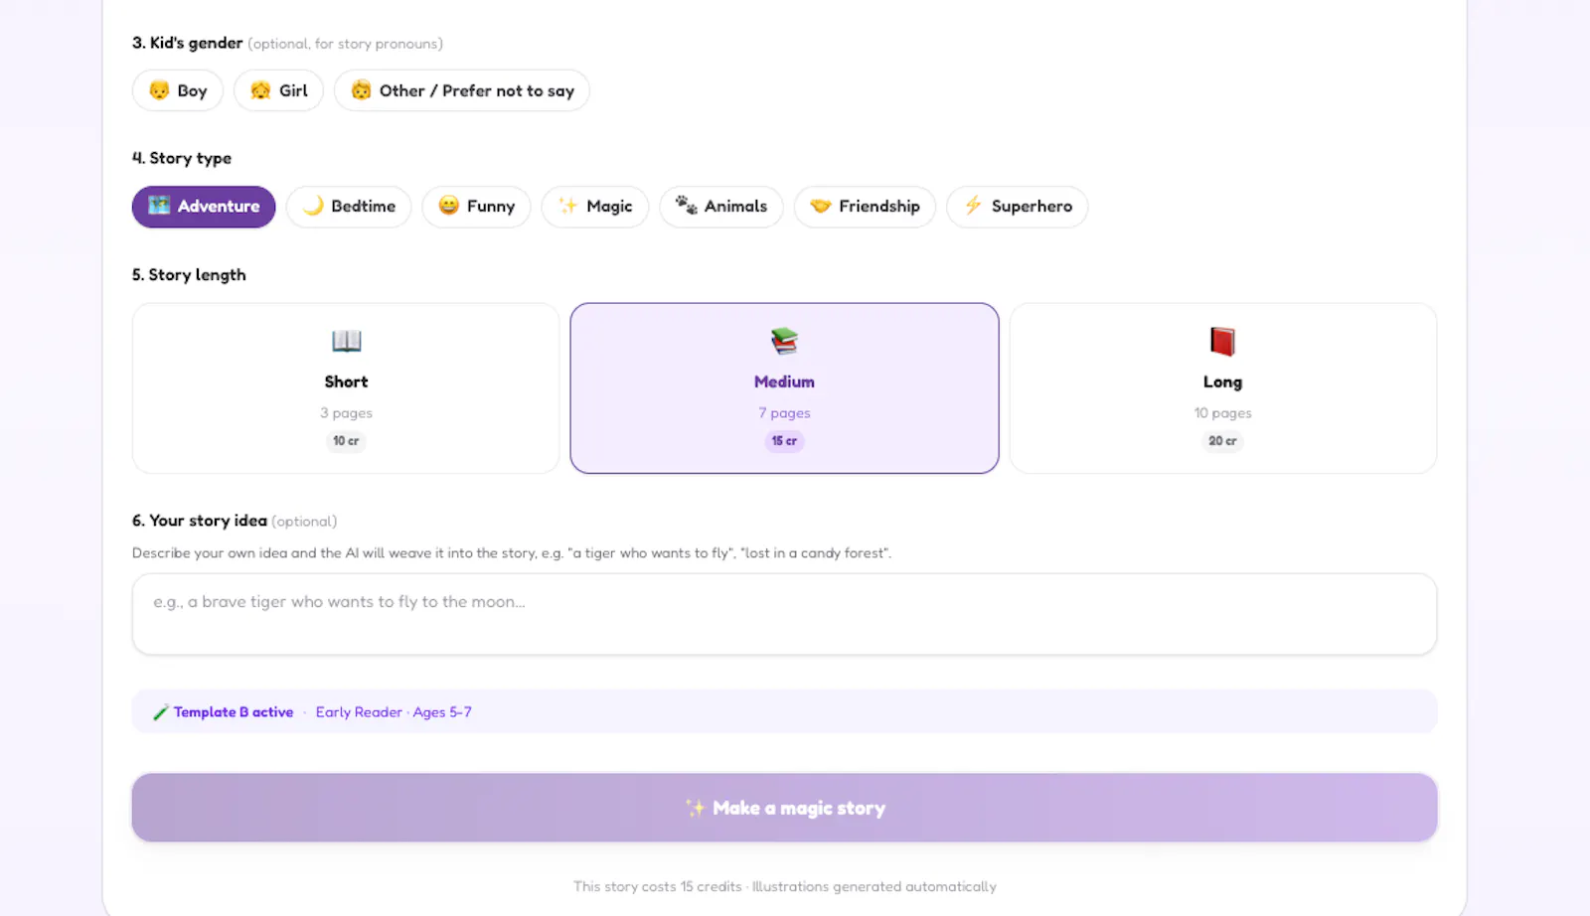Select the Boy gender option
This screenshot has height=916, width=1590.
[178, 90]
